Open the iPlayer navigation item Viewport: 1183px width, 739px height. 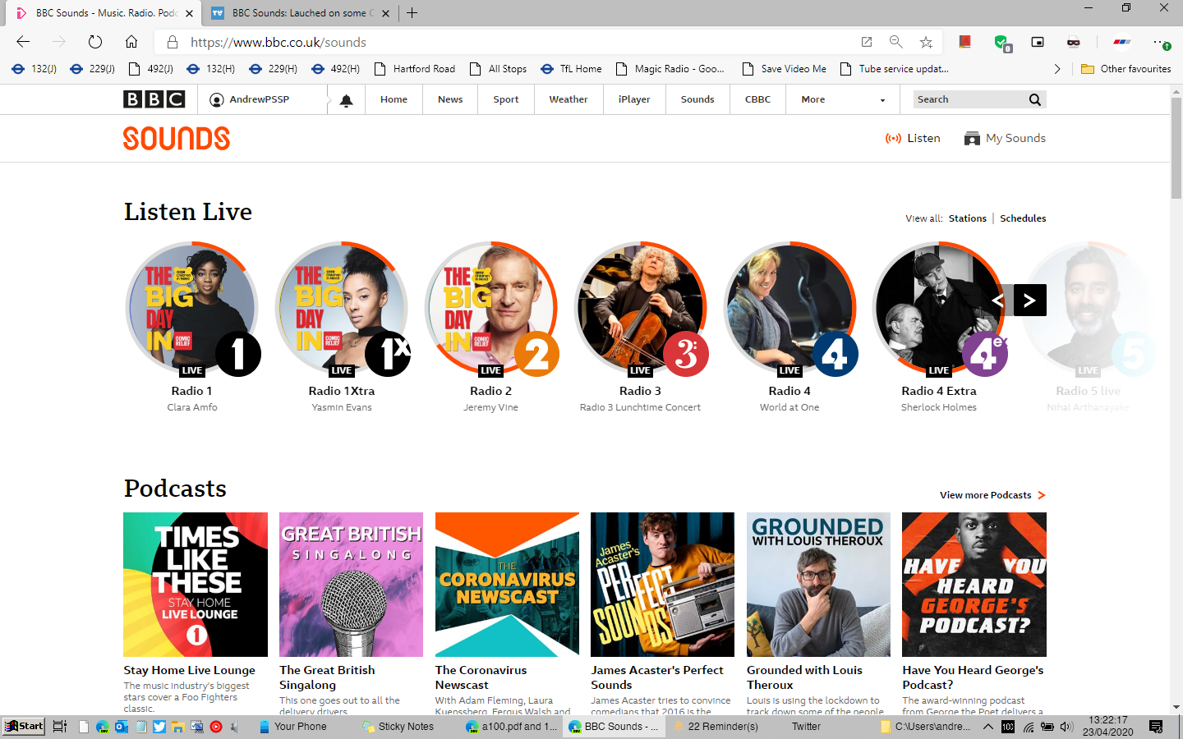click(633, 99)
